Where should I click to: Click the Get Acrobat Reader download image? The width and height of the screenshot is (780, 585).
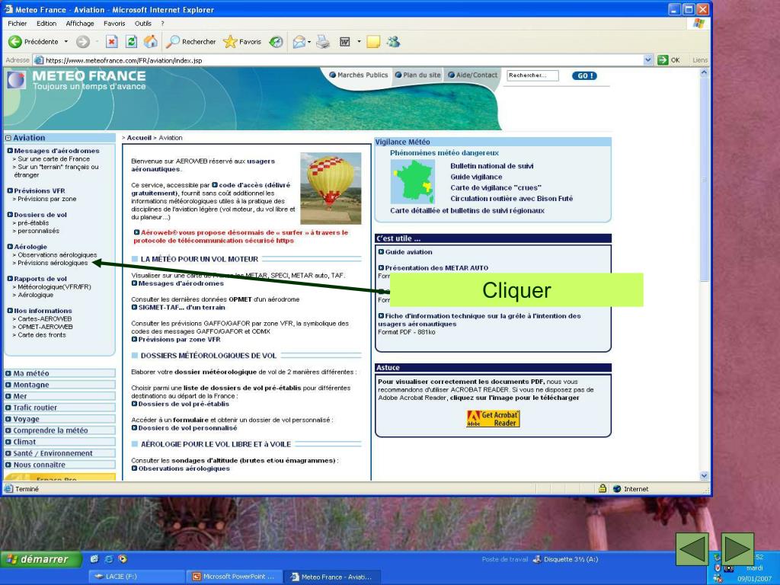click(x=493, y=419)
